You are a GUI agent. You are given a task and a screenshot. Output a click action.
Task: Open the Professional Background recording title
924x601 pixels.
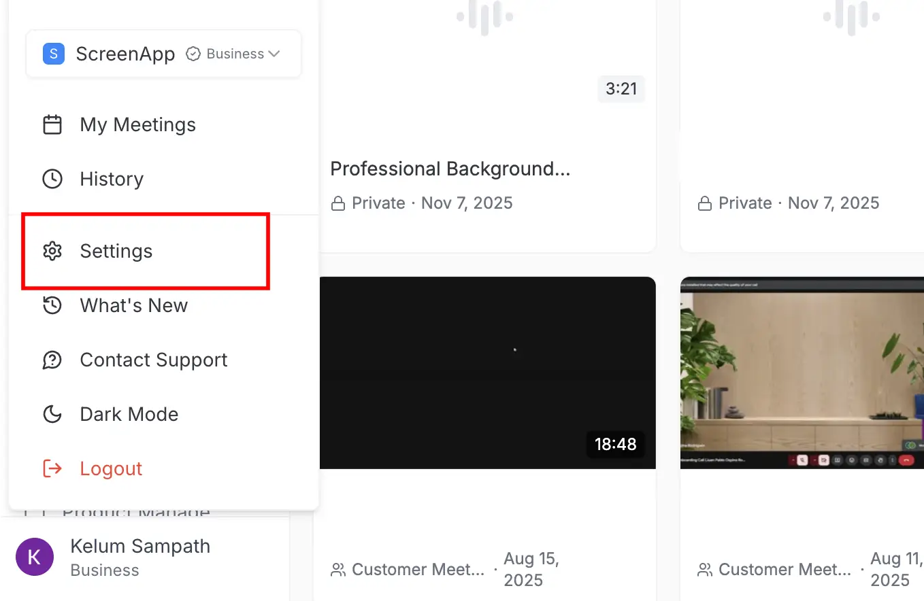pyautogui.click(x=450, y=169)
